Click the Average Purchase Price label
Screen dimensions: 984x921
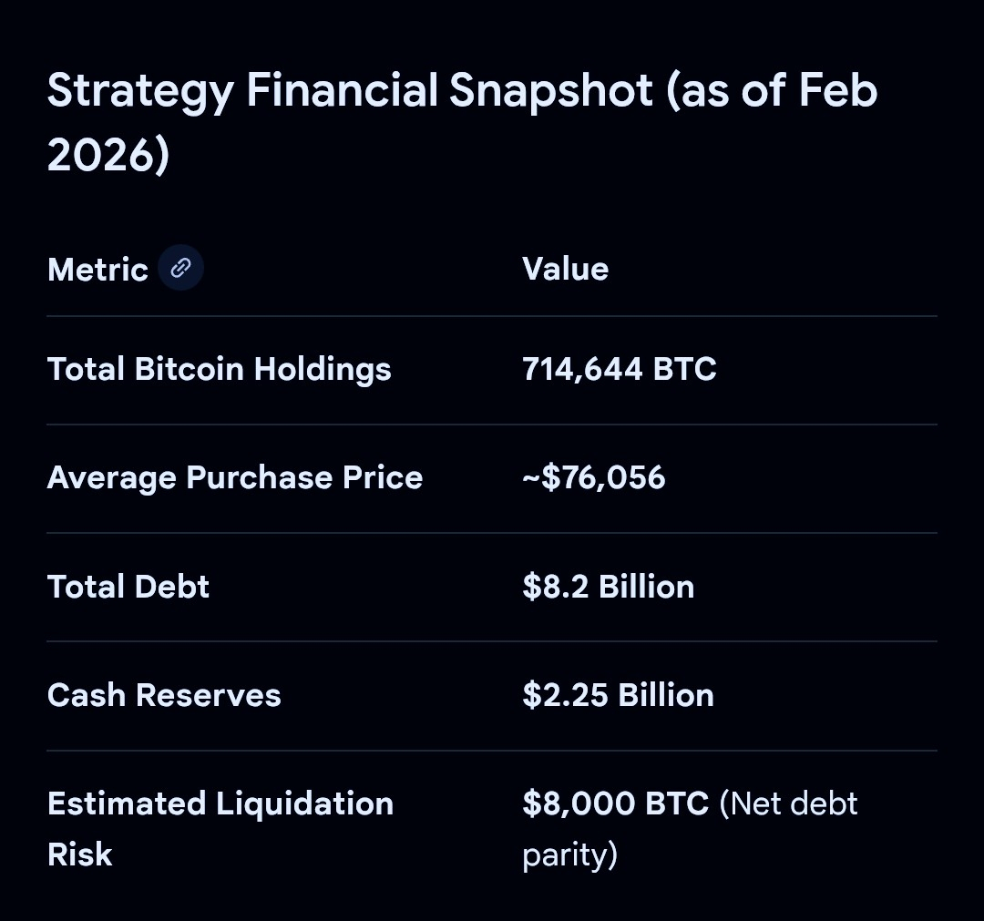(234, 477)
